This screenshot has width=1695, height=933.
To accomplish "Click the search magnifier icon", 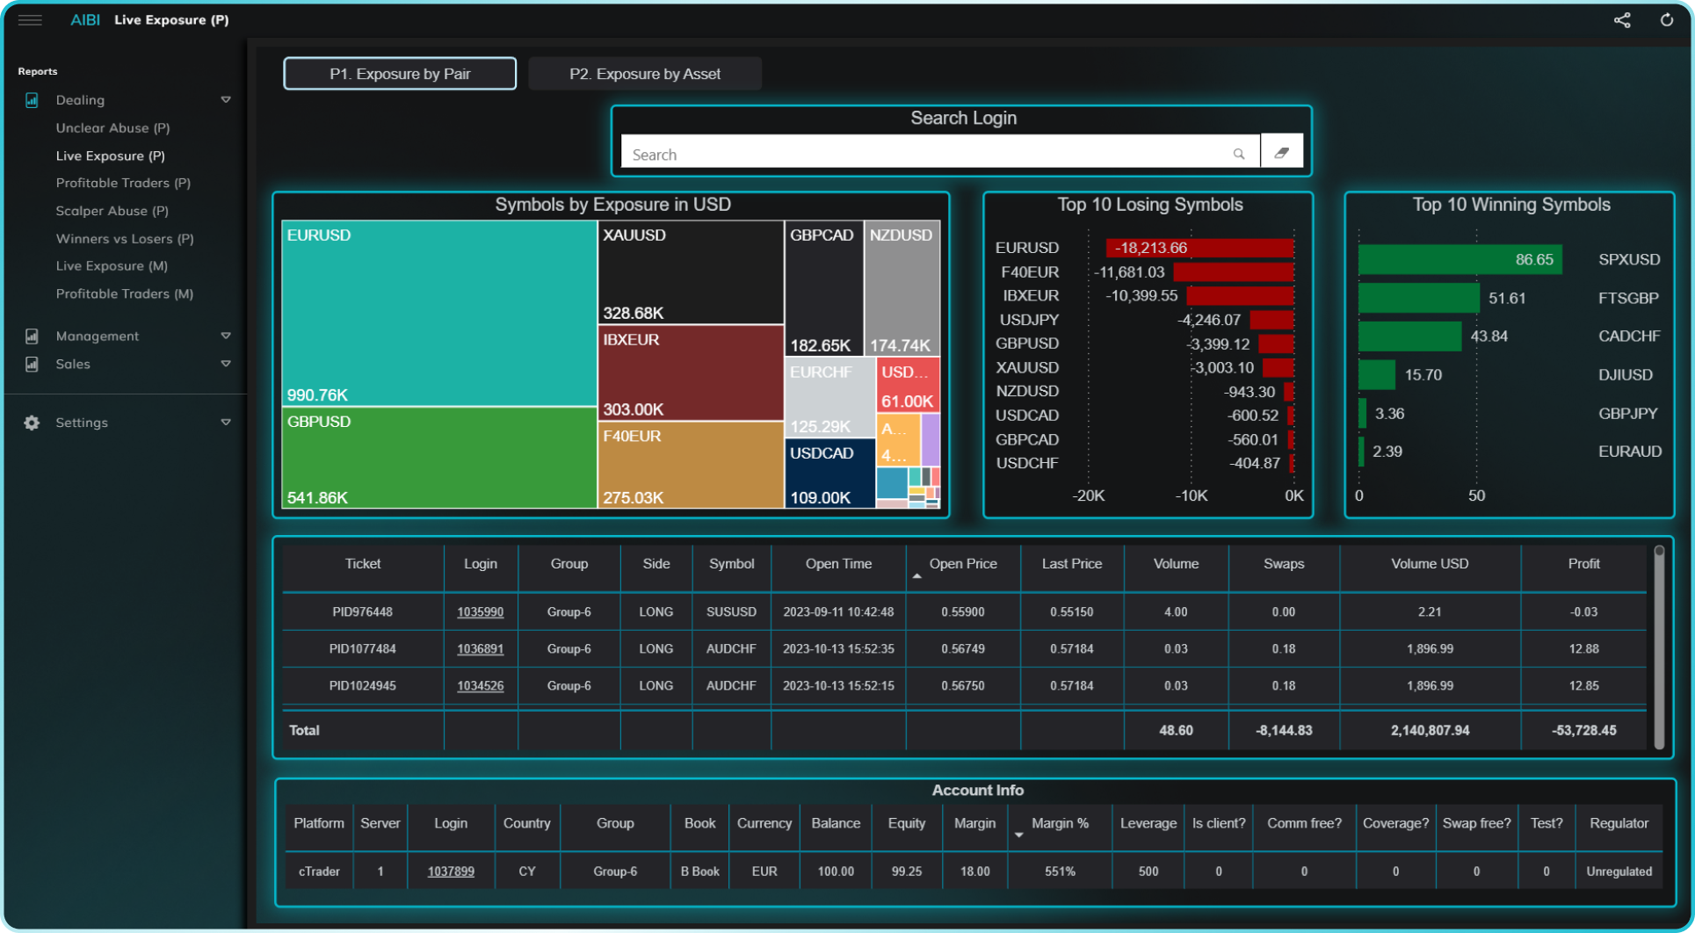I will (x=1239, y=154).
